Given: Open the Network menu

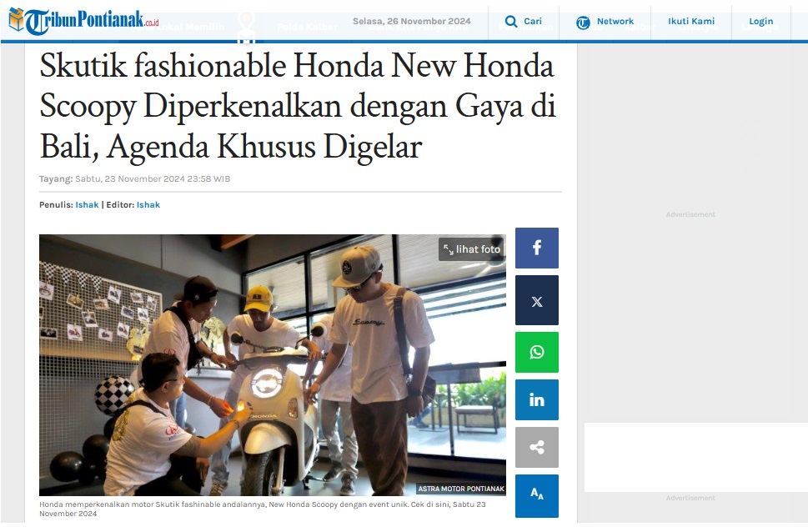Looking at the screenshot, I should (x=605, y=22).
